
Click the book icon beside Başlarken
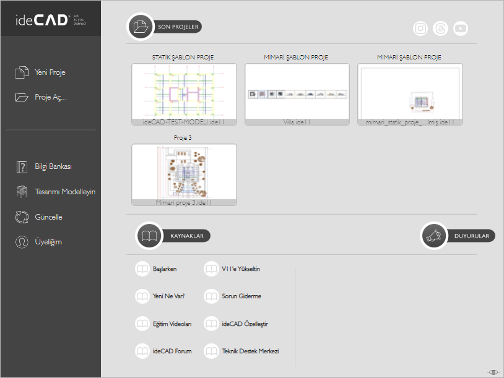[142, 269]
